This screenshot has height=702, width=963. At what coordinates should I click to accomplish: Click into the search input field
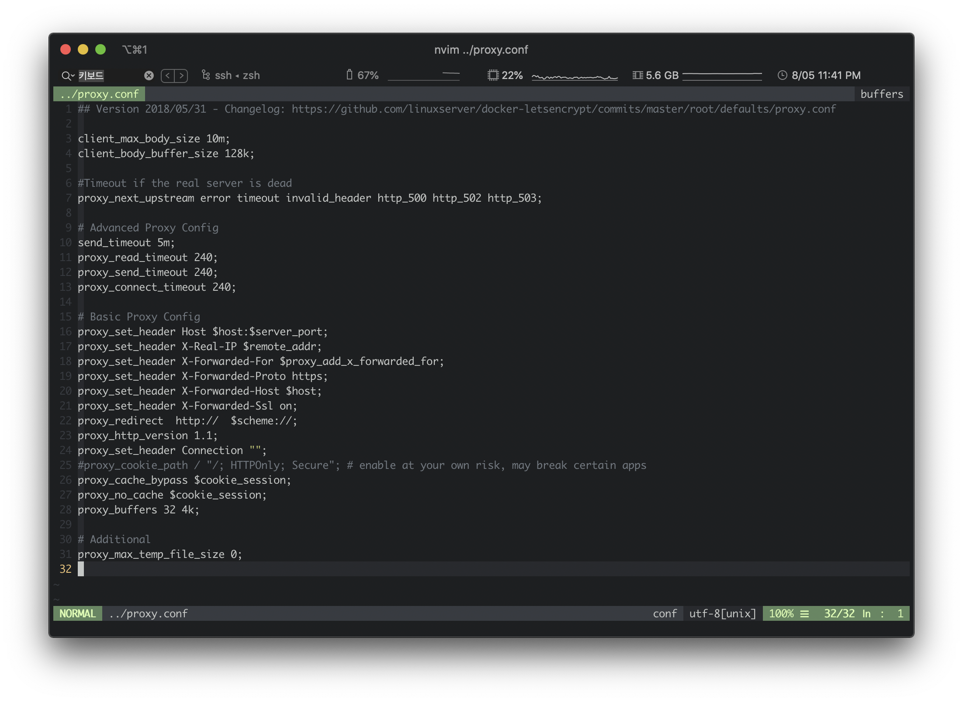pyautogui.click(x=109, y=76)
